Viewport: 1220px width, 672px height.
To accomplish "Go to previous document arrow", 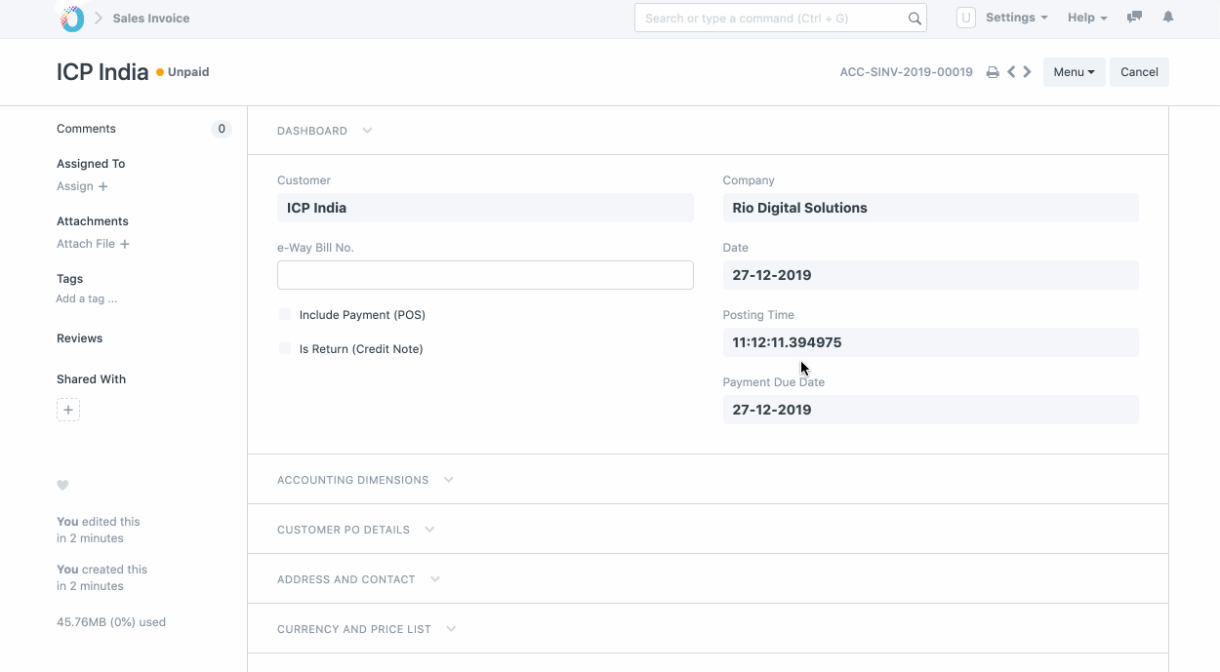I will [1011, 72].
